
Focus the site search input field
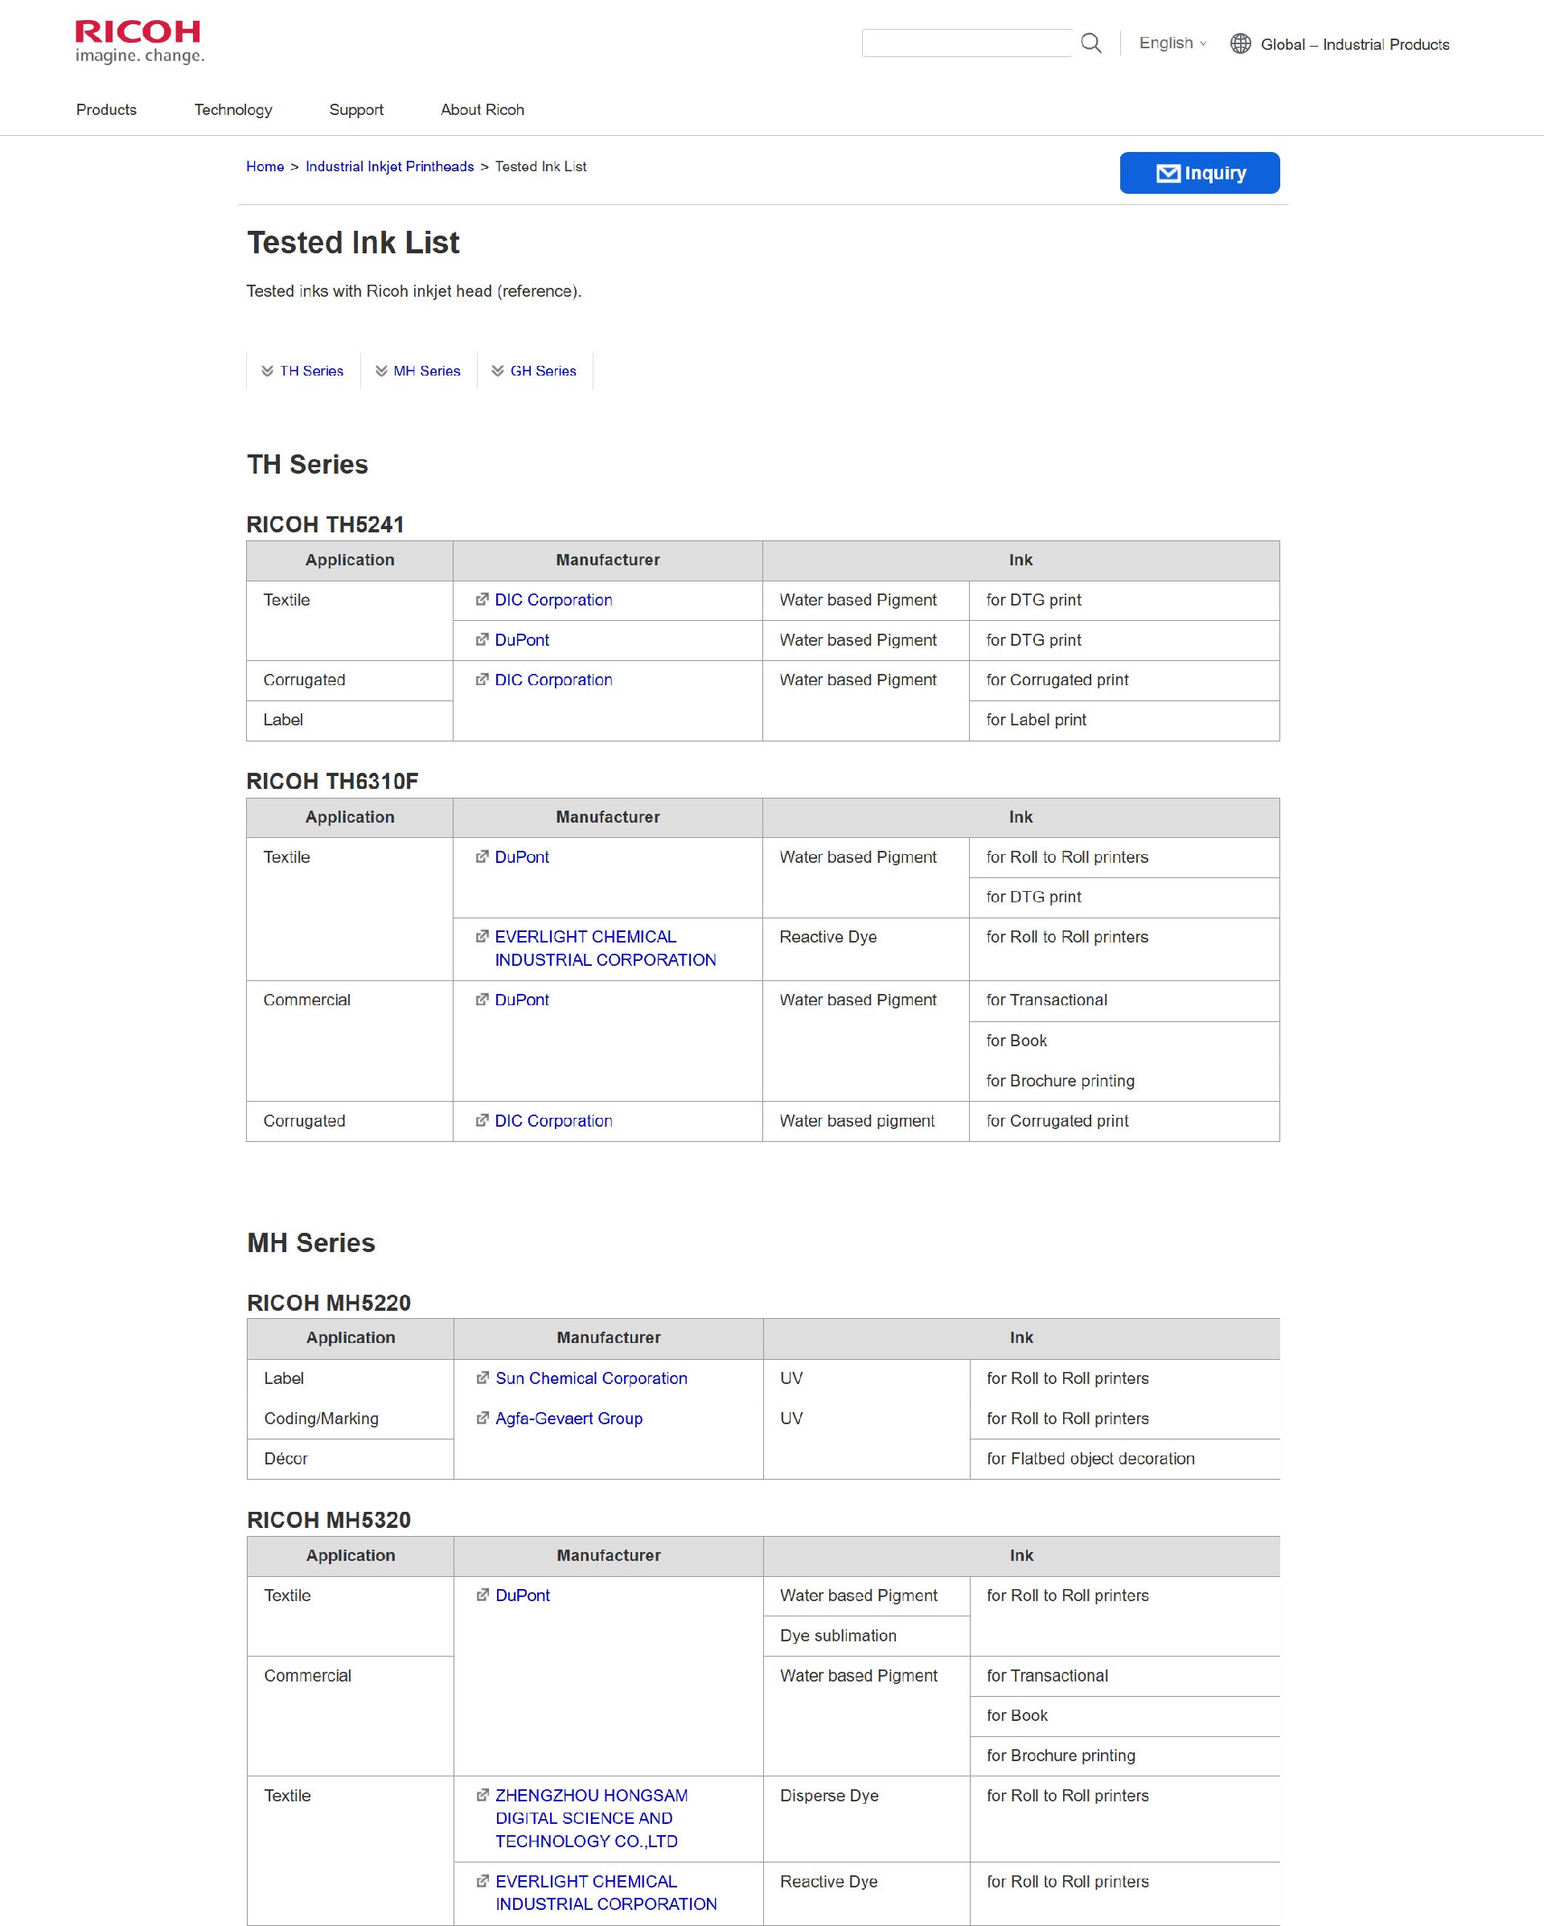pos(966,43)
